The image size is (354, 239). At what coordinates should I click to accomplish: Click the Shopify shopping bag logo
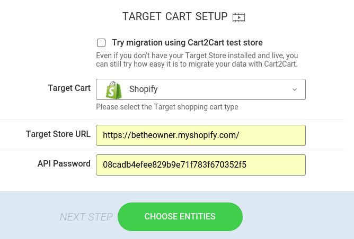pos(114,90)
